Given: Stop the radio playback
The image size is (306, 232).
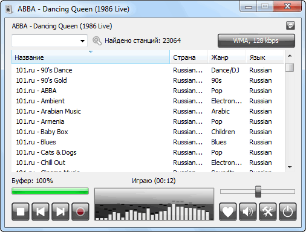Looking at the screenshot, I should 21,211.
